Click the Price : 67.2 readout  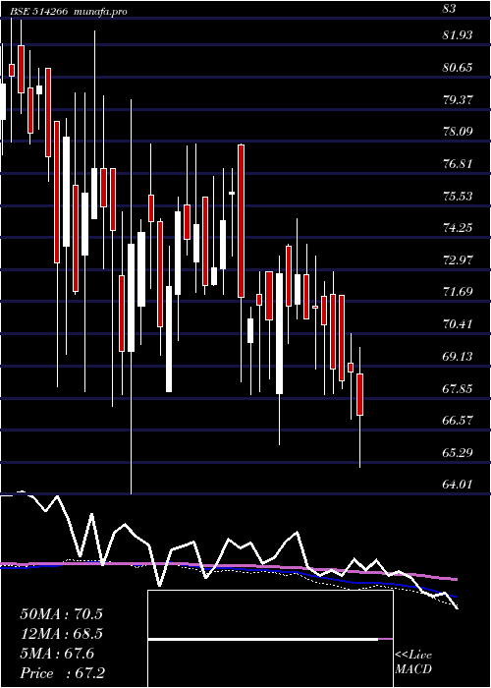pyautogui.click(x=62, y=673)
